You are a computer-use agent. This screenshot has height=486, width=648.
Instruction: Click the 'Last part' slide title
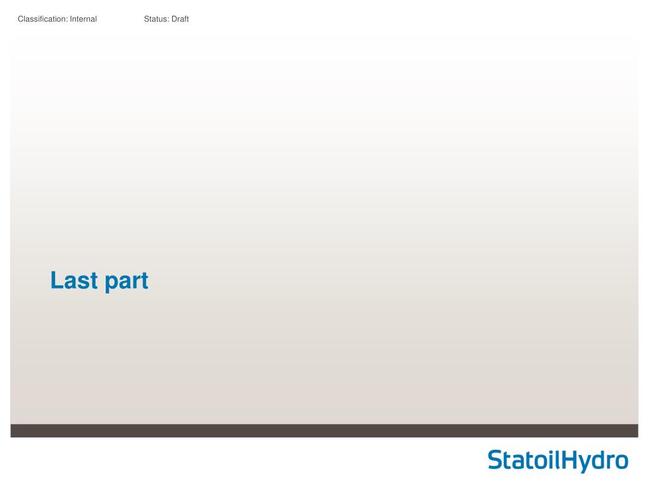pos(99,281)
